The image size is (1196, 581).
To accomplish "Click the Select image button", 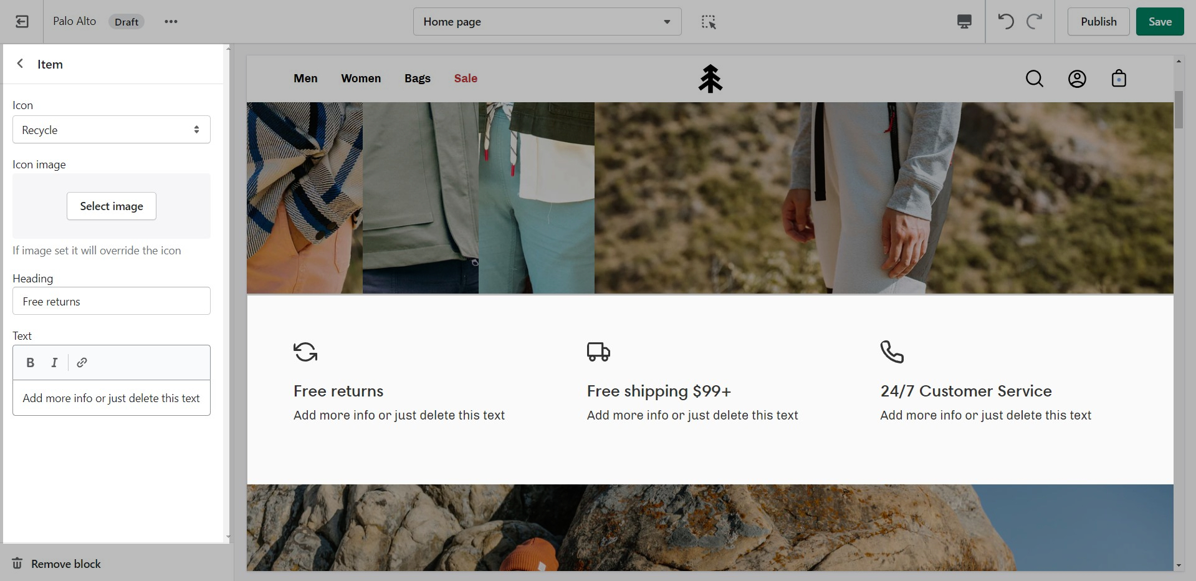I will click(112, 206).
